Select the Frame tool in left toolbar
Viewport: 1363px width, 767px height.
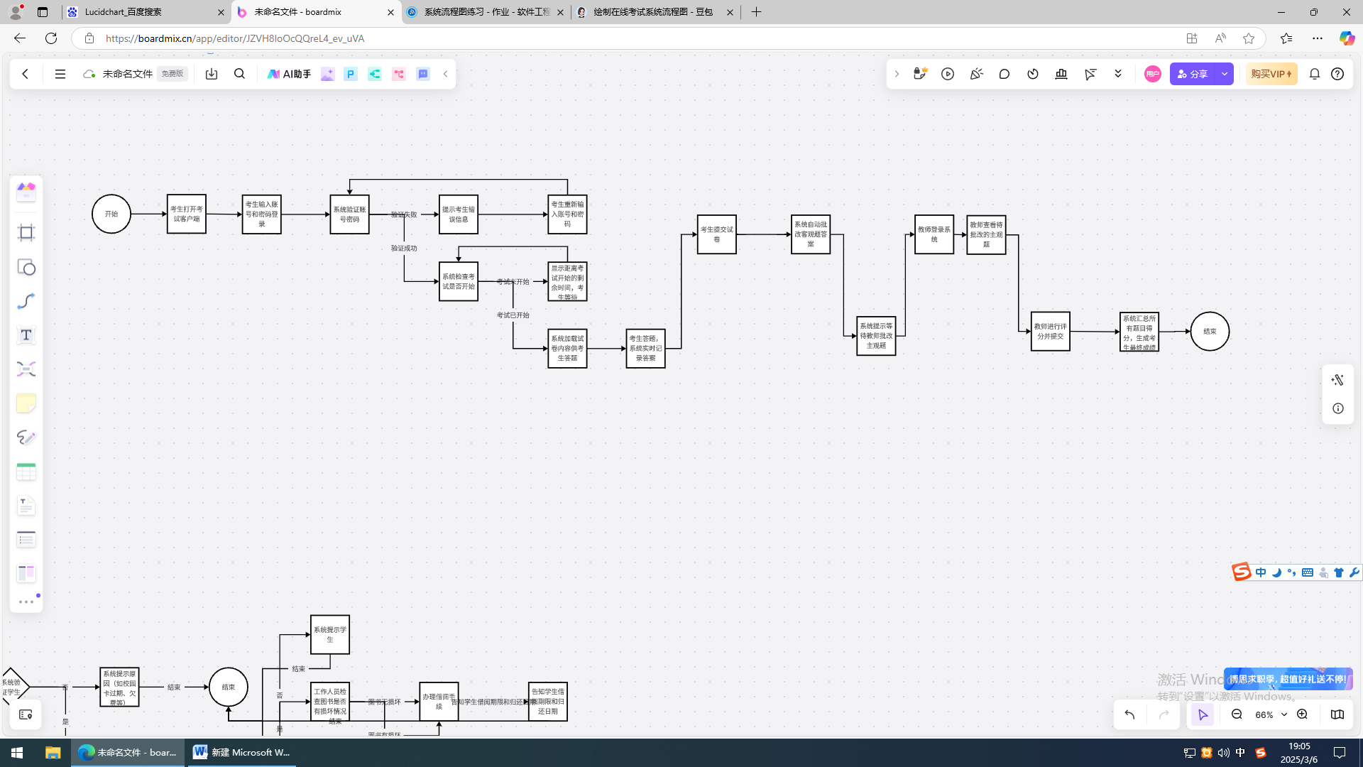[26, 233]
